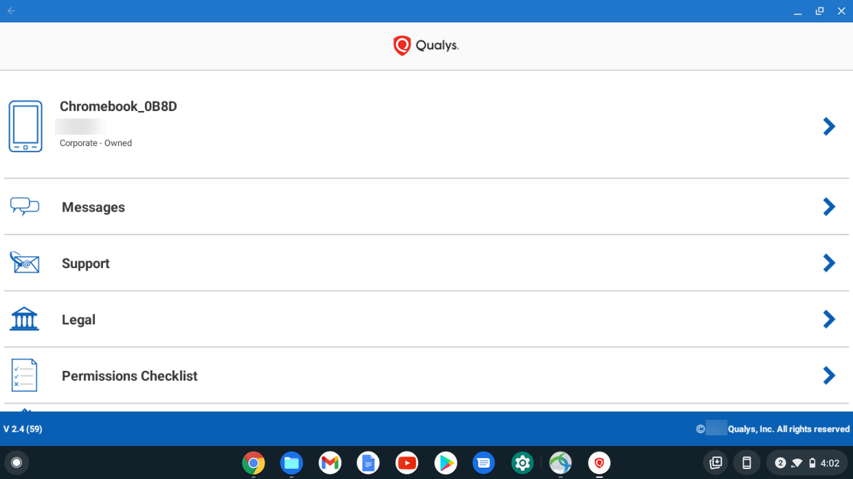Open the Messages app in the shelf
Viewport: 853px width, 479px height.
point(483,463)
